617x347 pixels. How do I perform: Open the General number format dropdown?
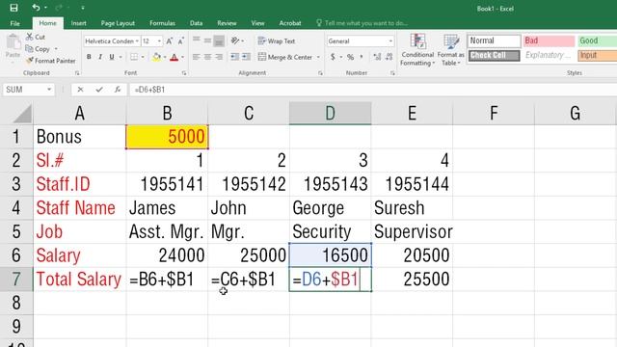click(390, 40)
